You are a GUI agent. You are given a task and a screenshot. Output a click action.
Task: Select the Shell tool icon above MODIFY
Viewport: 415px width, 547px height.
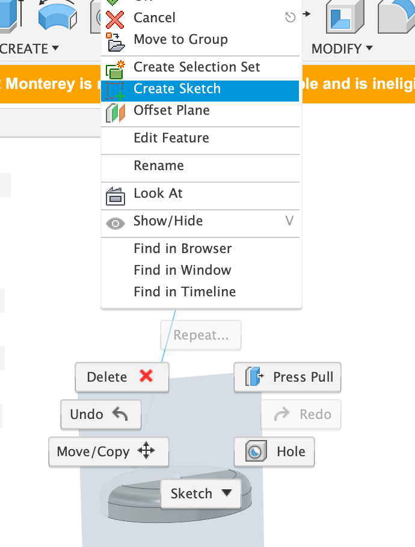(345, 16)
